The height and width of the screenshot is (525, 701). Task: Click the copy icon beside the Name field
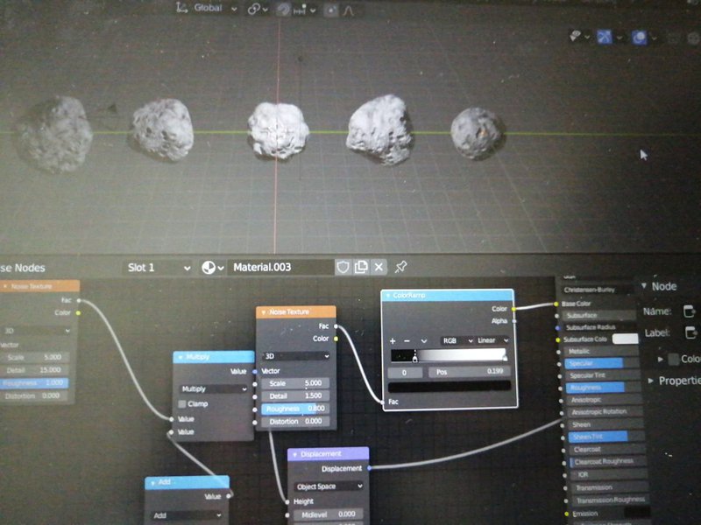tap(689, 310)
